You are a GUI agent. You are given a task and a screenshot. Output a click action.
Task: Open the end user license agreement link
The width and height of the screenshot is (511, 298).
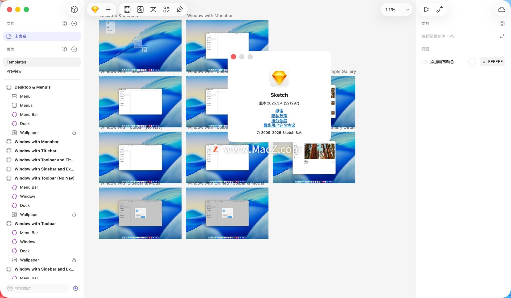(x=279, y=125)
